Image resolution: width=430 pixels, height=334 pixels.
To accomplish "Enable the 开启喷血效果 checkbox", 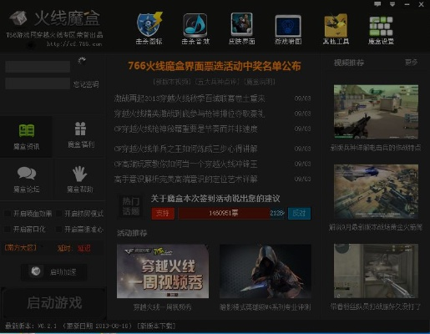I will tap(8, 214).
